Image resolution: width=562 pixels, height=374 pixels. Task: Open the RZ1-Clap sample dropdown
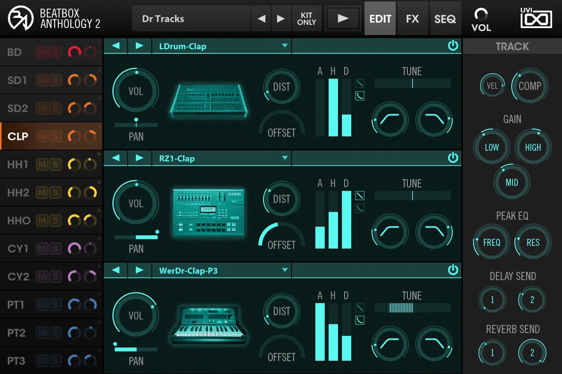pyautogui.click(x=284, y=158)
